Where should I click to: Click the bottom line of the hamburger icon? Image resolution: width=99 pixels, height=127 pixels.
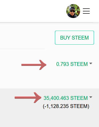pos(86,13)
